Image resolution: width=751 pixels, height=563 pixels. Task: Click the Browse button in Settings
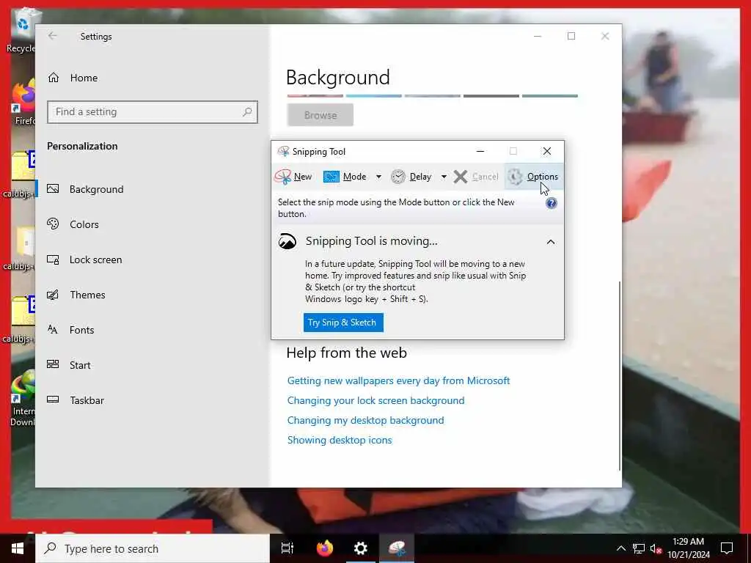tap(320, 115)
